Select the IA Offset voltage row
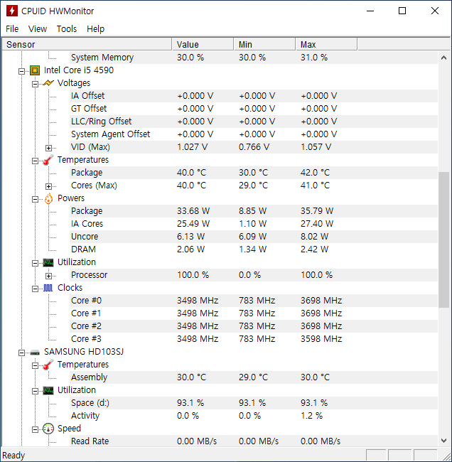Screen dimensions: 452x462 [254, 96]
